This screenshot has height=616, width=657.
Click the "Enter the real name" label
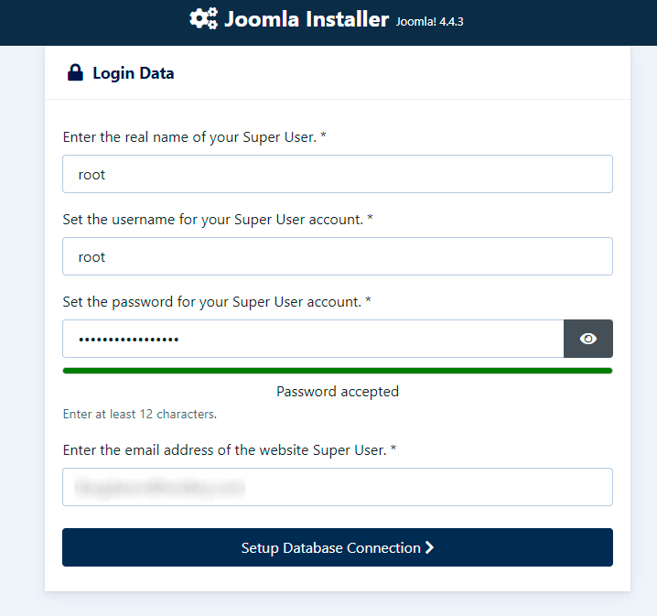(195, 137)
